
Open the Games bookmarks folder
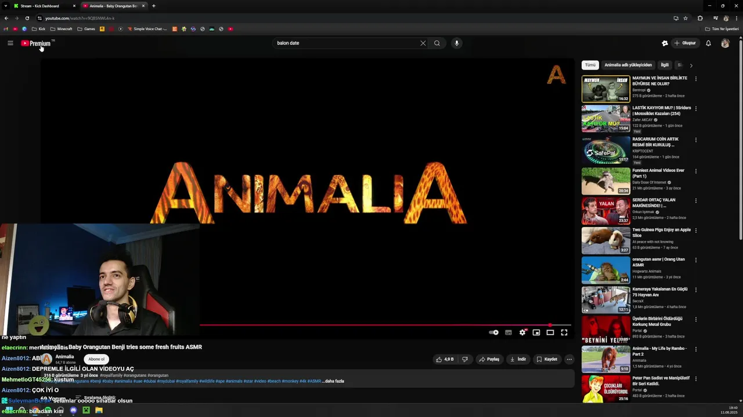point(86,29)
